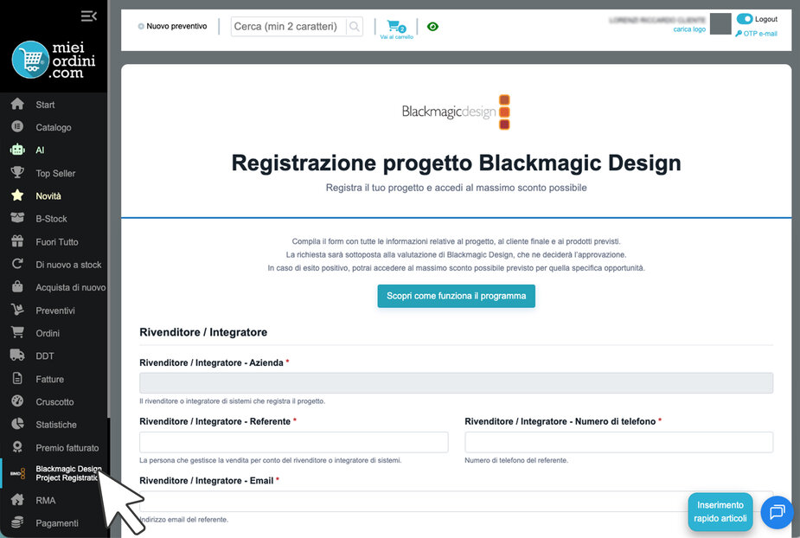800x538 pixels.
Task: Open the Top Seller menu item
Action: click(x=54, y=173)
